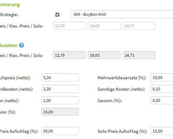
Task: Select the Strategie label text
Action: tap(9, 15)
